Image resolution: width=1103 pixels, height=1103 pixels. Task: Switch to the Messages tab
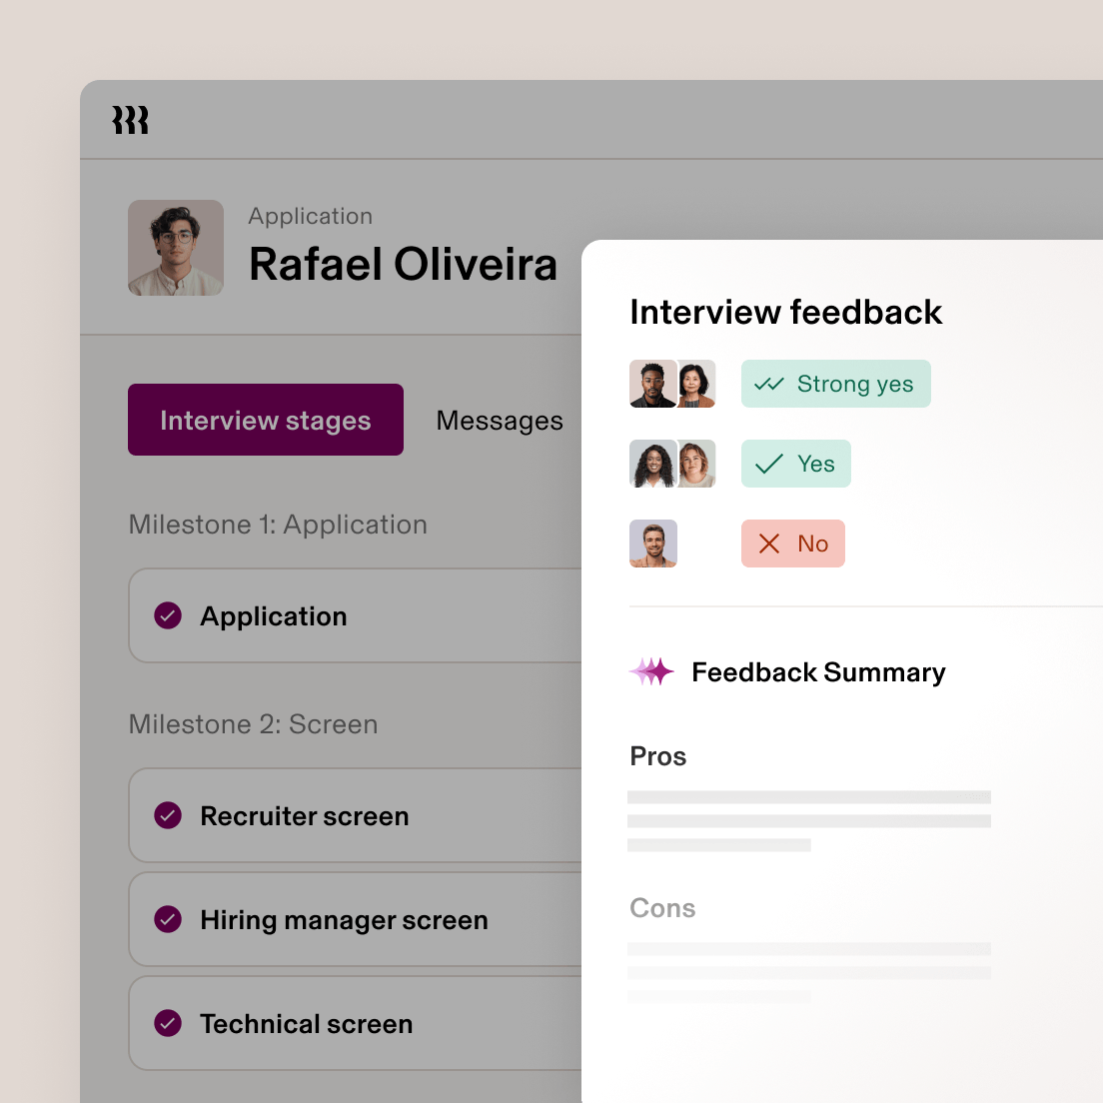(x=500, y=420)
